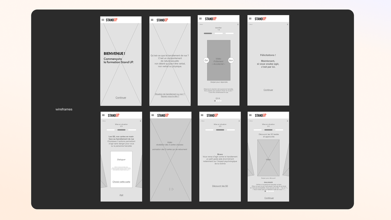Select first progress segment on Identifier screen
The width and height of the screenshot is (391, 220).
point(208,33)
